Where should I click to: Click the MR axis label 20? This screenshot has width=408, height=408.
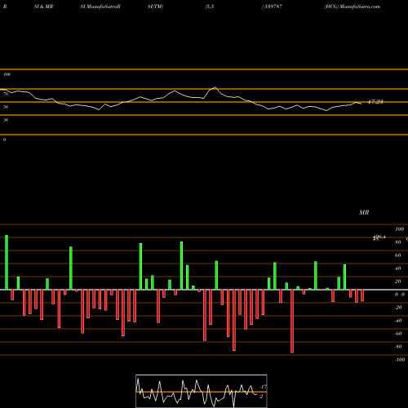(398, 282)
